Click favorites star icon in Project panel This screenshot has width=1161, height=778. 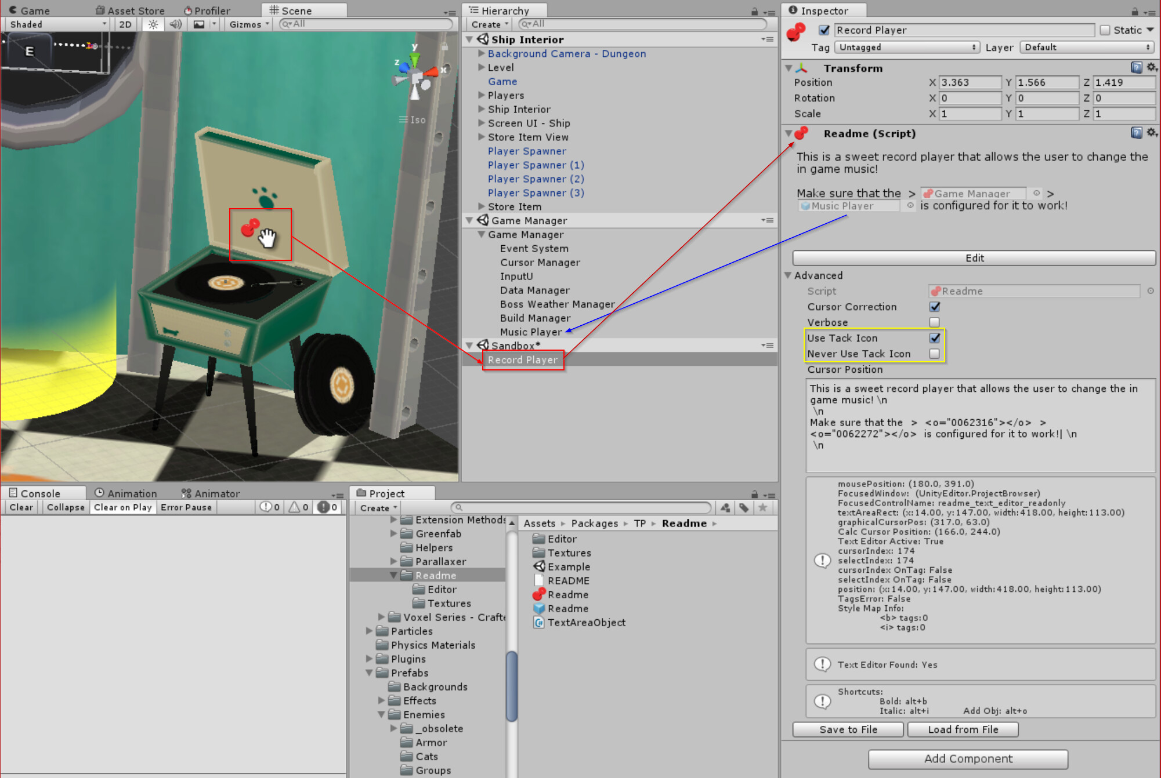pos(762,508)
